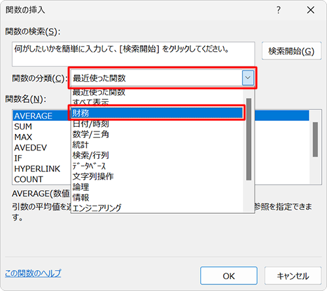Click the 関数の検索 text box

coord(133,54)
